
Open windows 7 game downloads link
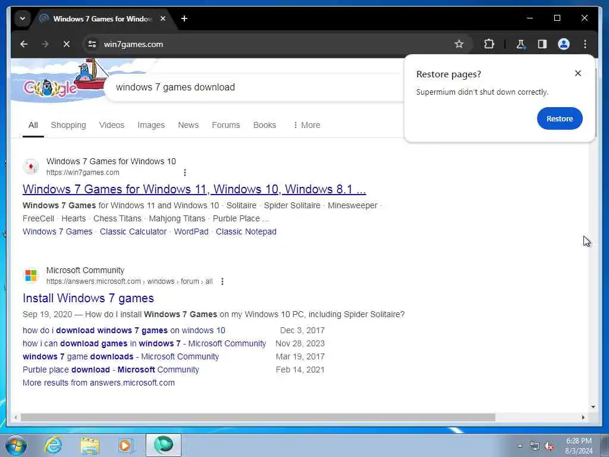[x=121, y=357]
